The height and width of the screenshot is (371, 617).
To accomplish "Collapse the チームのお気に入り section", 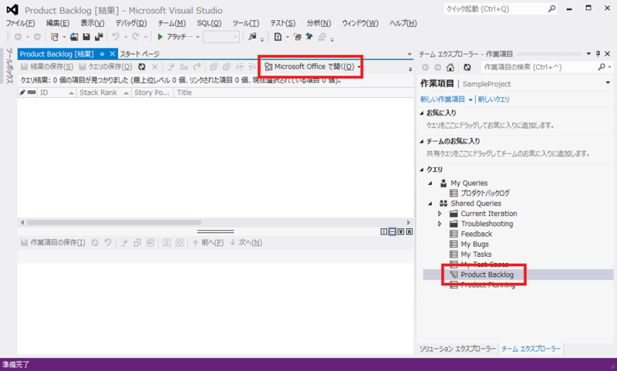I will pyautogui.click(x=422, y=142).
